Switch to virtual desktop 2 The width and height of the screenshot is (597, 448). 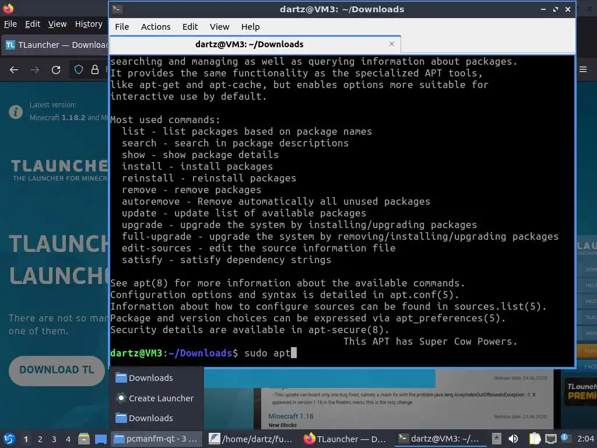coord(40,439)
